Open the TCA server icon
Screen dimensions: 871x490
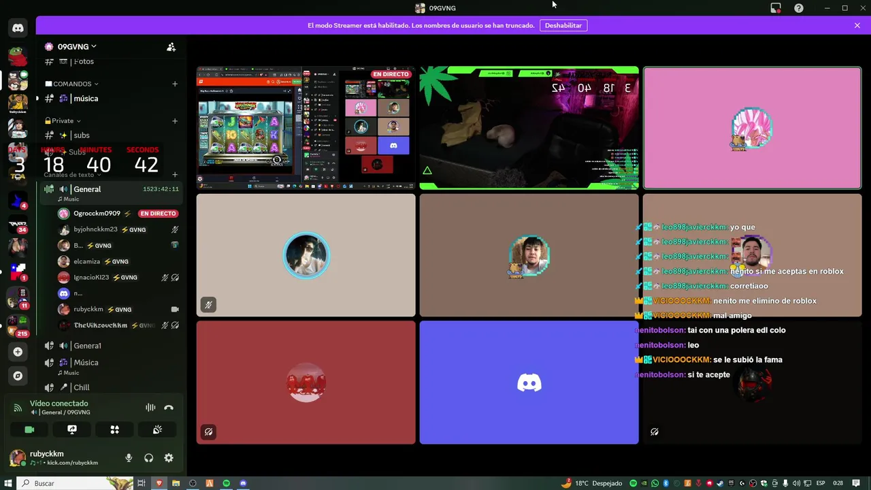pyautogui.click(x=18, y=176)
